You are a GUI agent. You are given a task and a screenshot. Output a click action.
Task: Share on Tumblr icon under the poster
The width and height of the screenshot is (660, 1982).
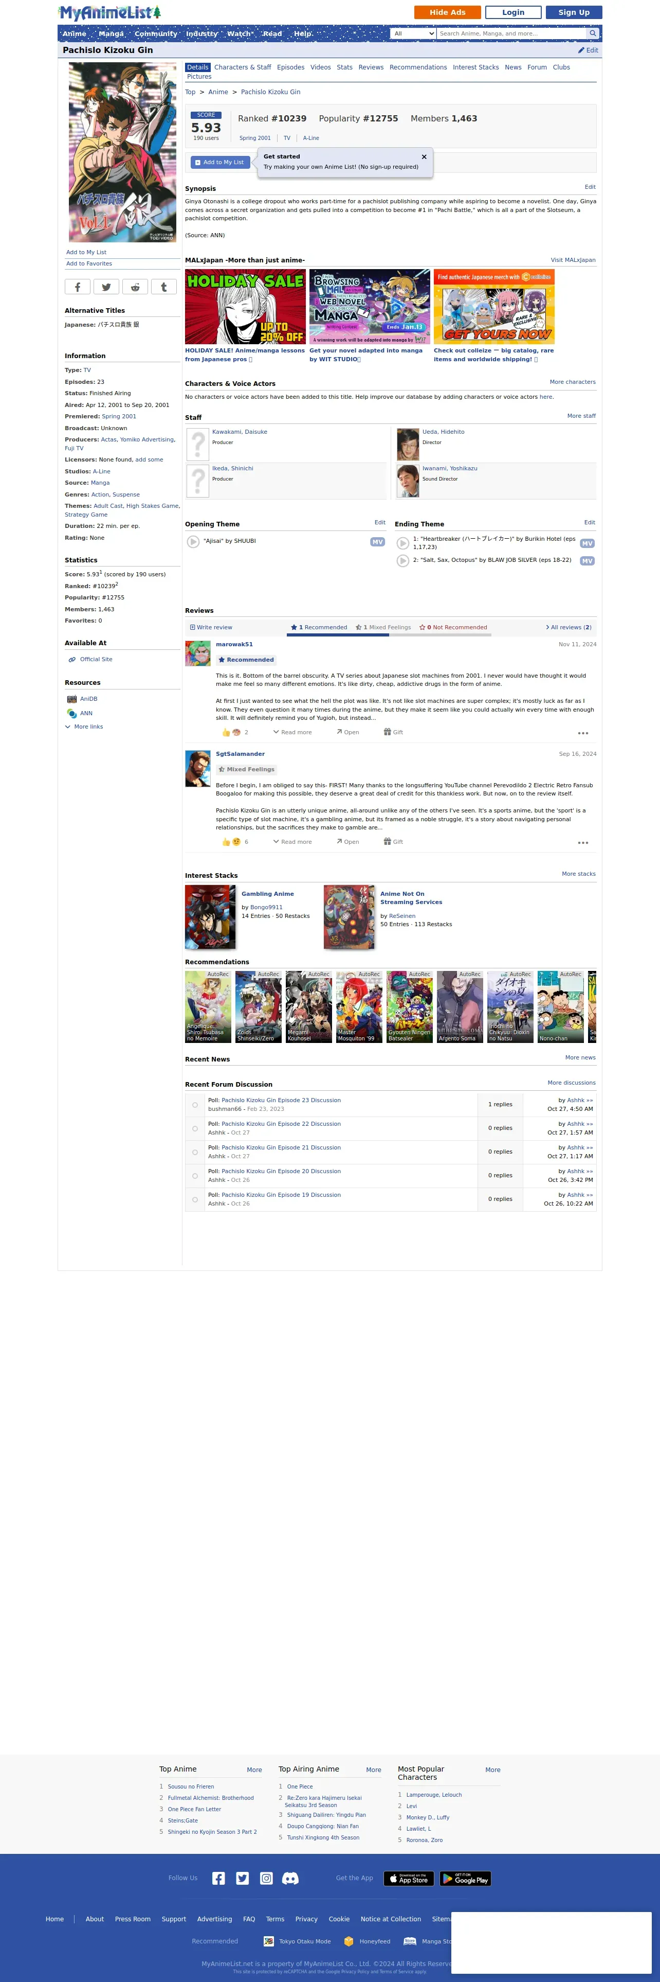163,287
